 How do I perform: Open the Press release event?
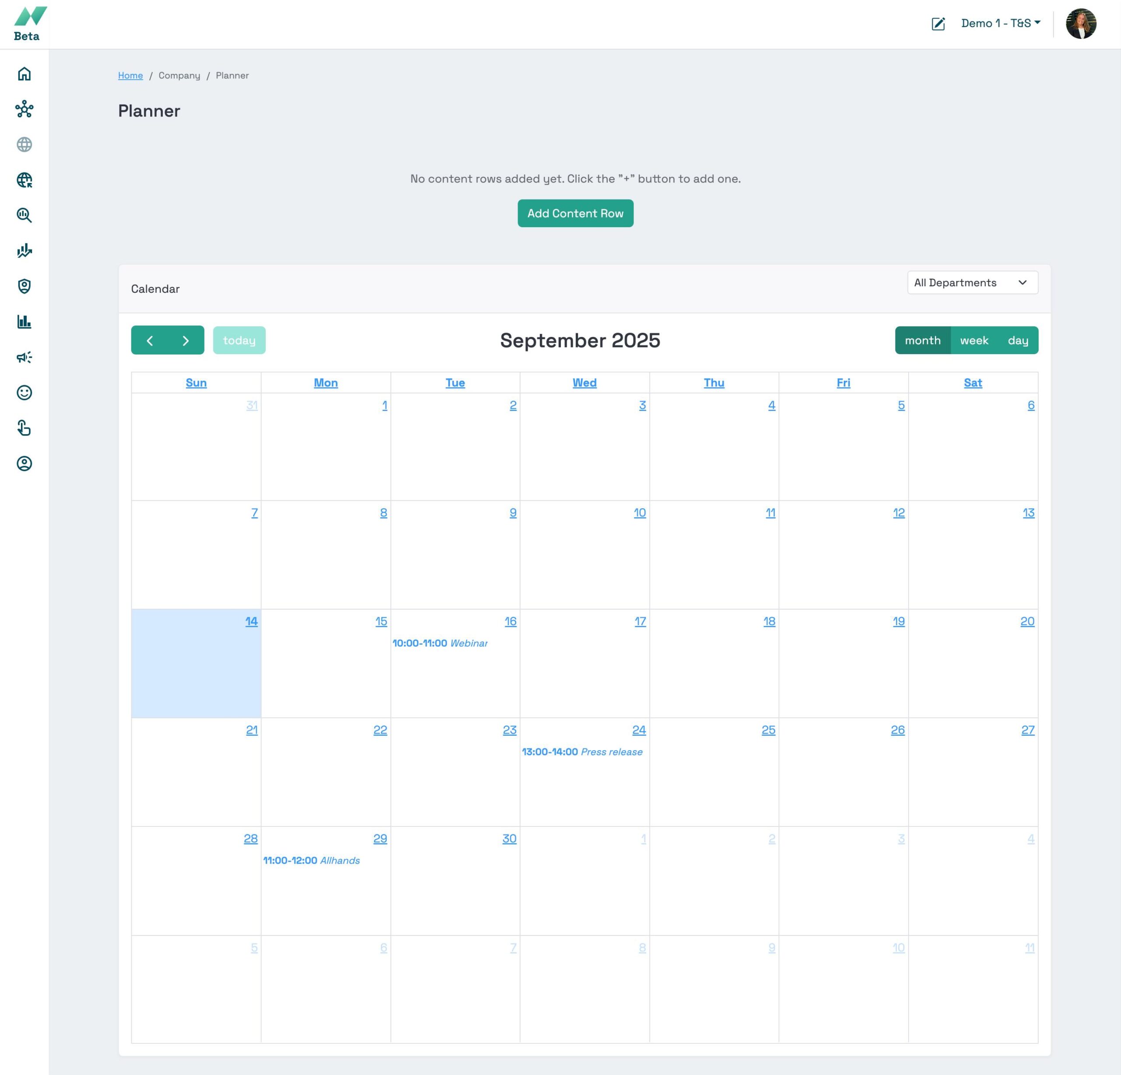point(582,752)
